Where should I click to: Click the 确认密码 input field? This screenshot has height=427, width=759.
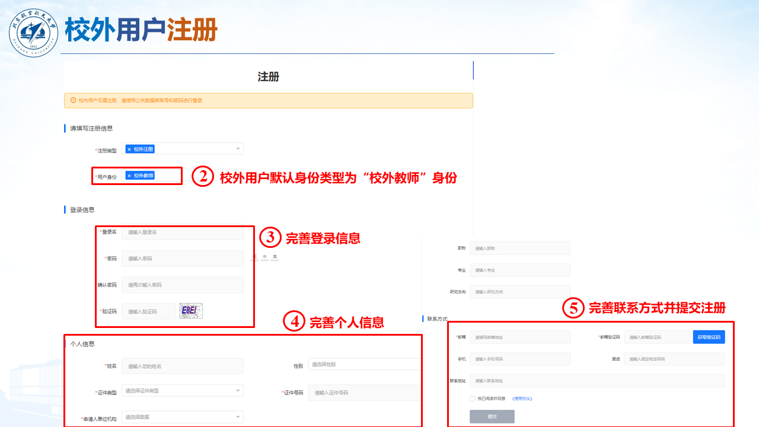[x=182, y=285]
